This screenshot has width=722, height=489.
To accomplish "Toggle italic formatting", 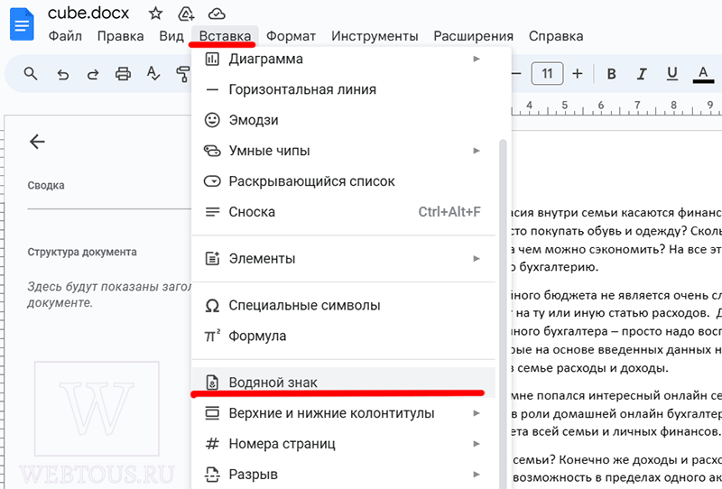I will click(642, 74).
